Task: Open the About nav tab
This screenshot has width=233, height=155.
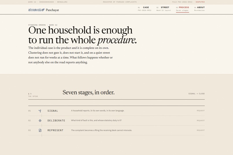Action: point(199,9)
